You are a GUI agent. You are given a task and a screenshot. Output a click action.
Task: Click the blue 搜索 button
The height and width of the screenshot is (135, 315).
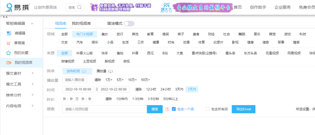(x=155, y=109)
